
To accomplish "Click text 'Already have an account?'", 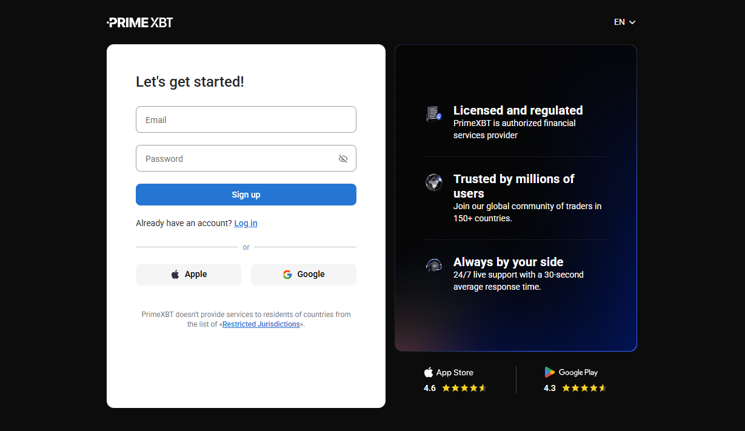I will 184,223.
